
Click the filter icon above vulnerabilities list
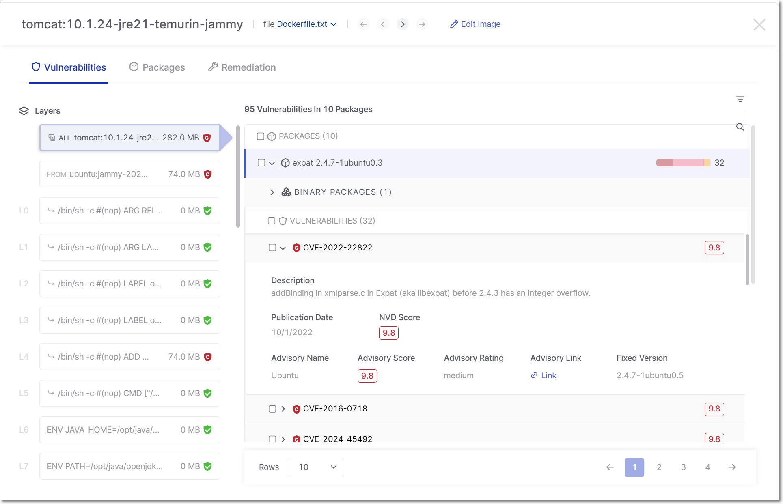[x=740, y=99]
